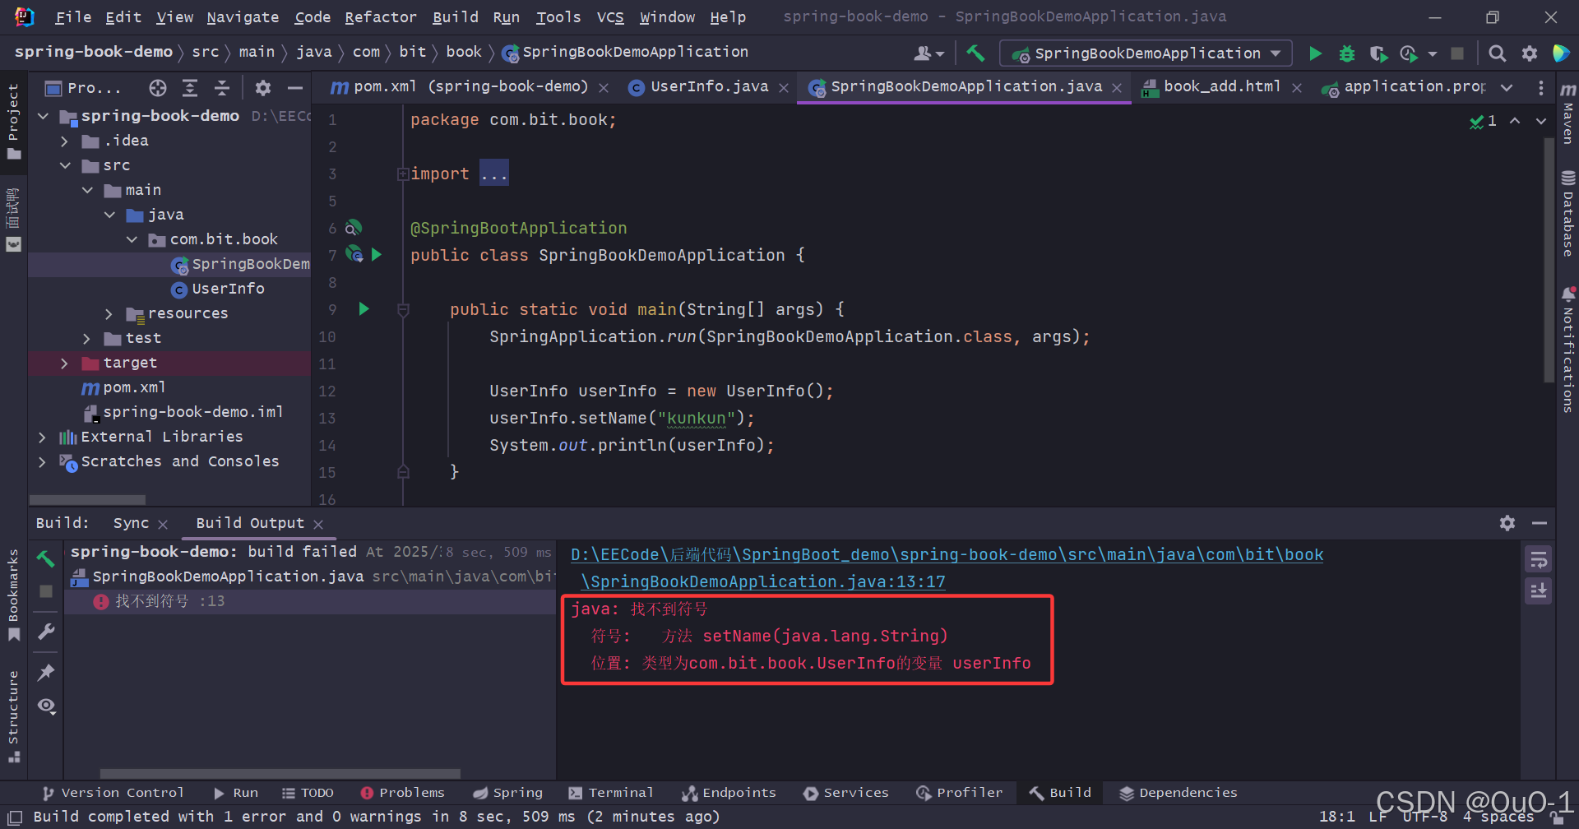Expand the resources folder
This screenshot has width=1579, height=829.
coord(109,314)
